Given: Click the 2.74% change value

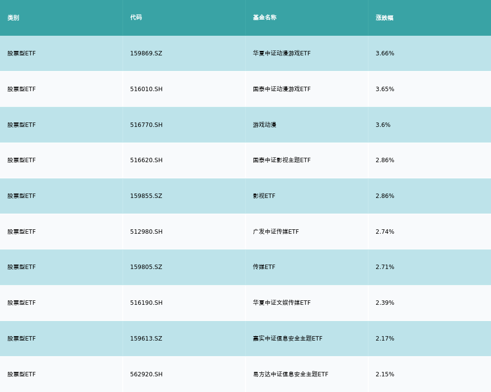Looking at the screenshot, I should coord(385,232).
